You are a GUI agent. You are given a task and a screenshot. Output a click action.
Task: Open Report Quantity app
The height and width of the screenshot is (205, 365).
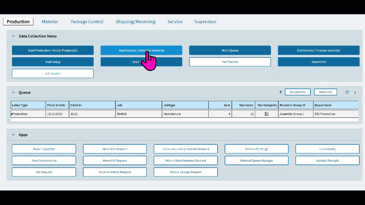point(44,149)
